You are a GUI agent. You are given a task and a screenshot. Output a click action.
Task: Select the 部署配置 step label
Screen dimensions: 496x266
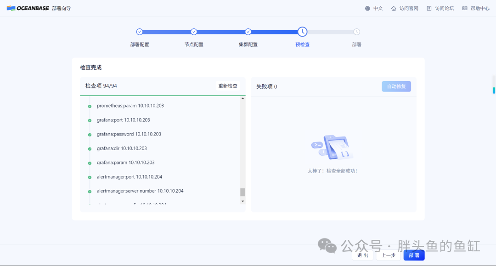click(x=140, y=44)
